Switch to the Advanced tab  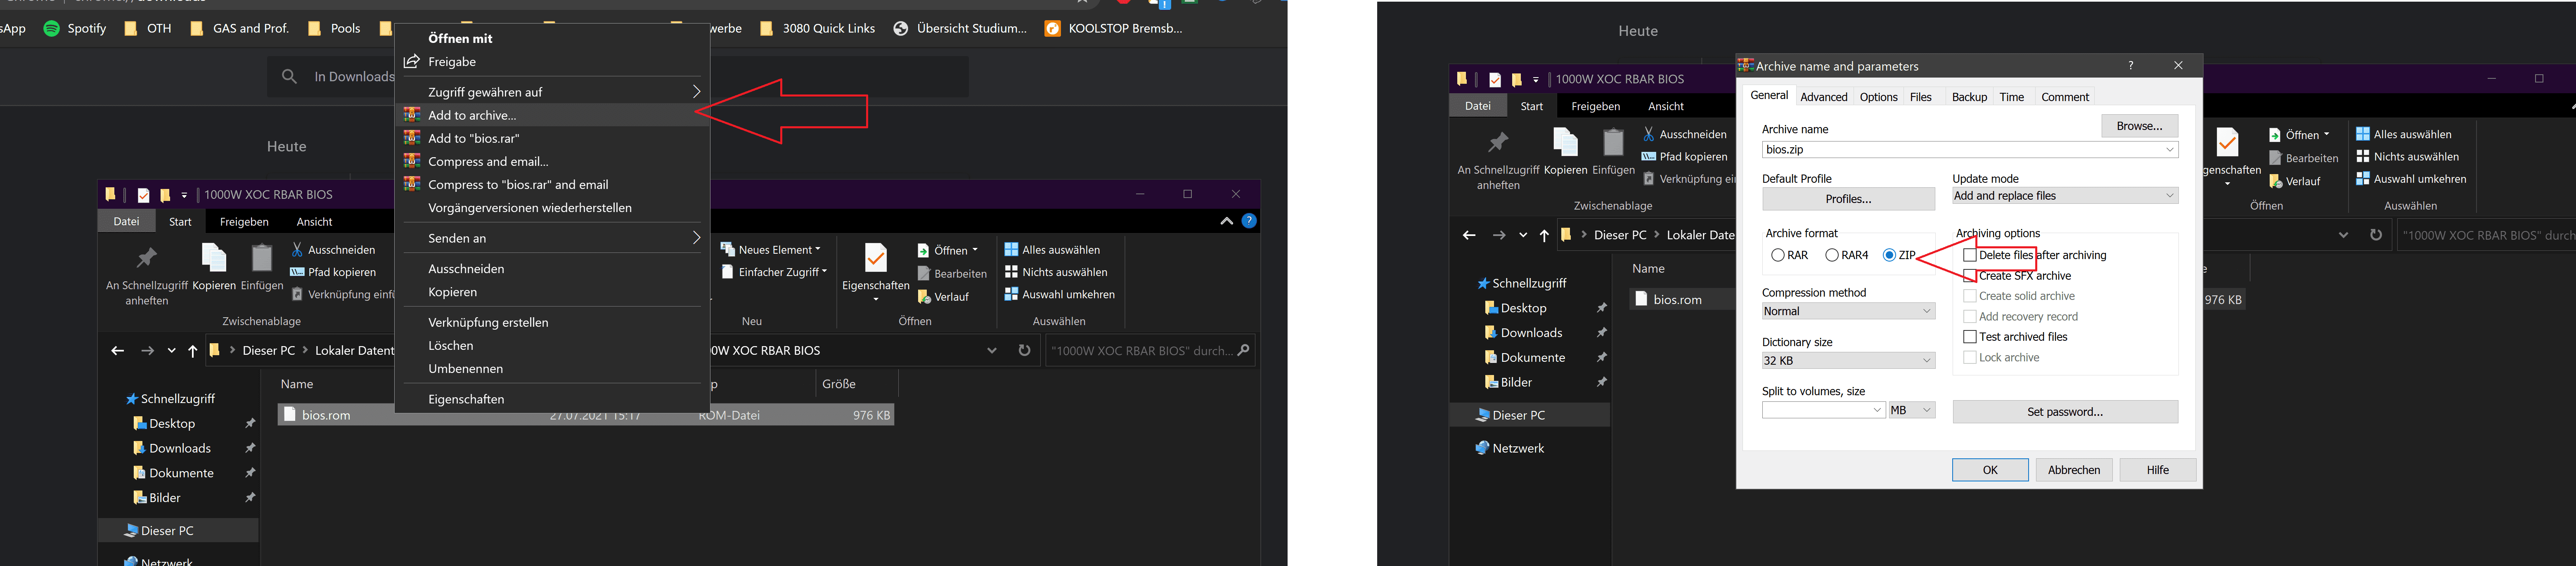click(x=1823, y=97)
